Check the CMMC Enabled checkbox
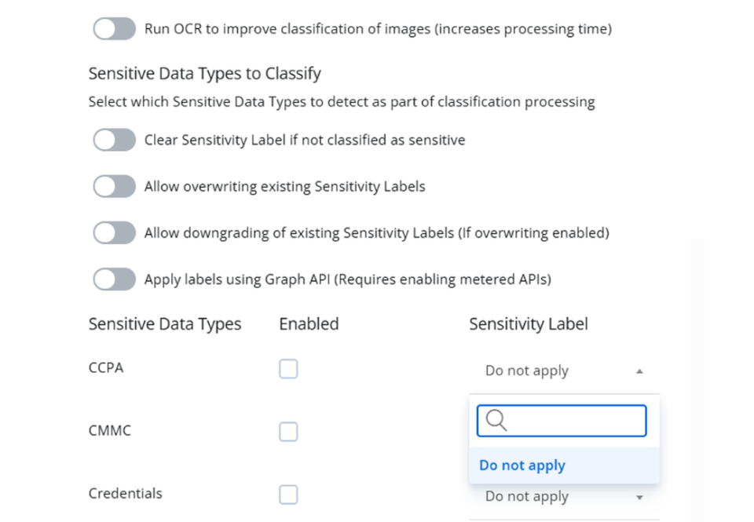 click(288, 431)
